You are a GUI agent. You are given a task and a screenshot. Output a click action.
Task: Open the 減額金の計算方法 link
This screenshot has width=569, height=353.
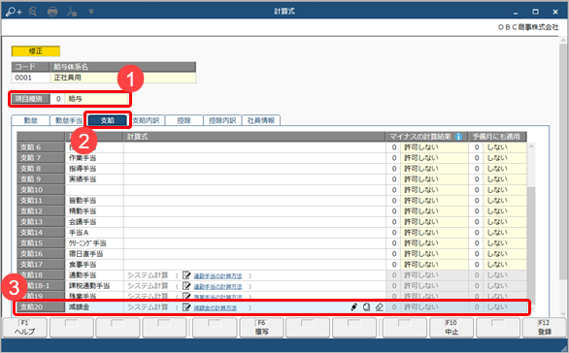tap(215, 308)
